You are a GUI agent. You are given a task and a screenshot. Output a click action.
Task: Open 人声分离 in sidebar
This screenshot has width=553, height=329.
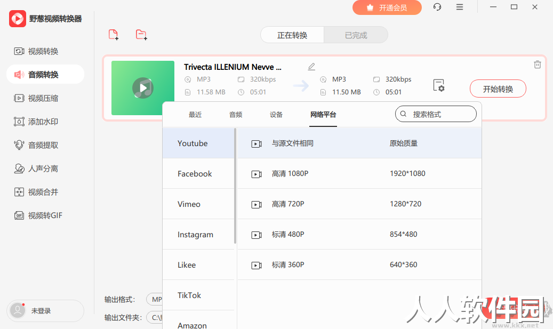point(45,168)
